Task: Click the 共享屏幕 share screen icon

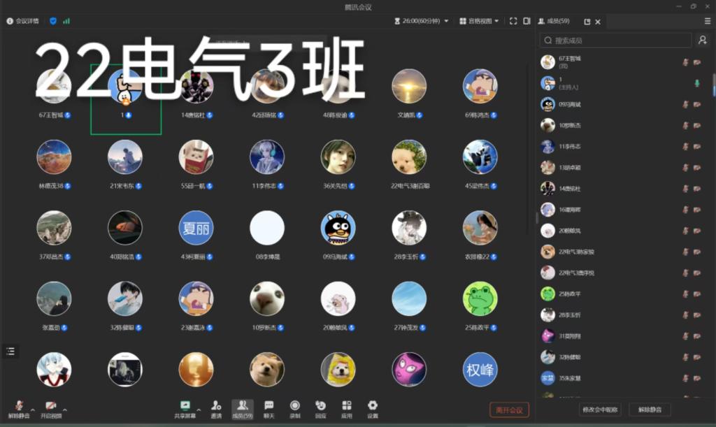Action: (185, 408)
